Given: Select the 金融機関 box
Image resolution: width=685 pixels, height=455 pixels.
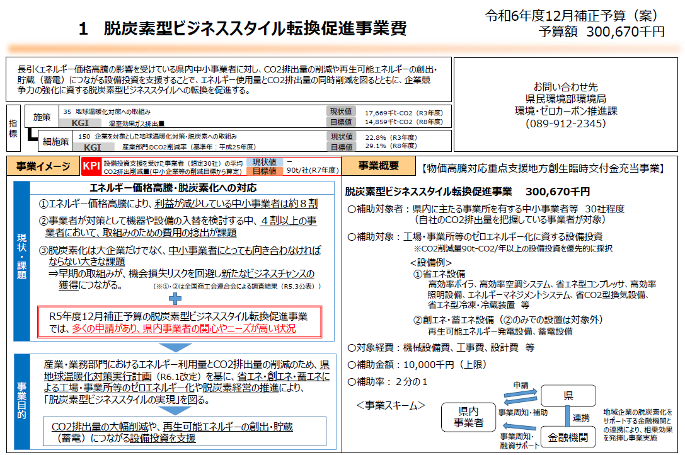Looking at the screenshot, I should coord(568,437).
